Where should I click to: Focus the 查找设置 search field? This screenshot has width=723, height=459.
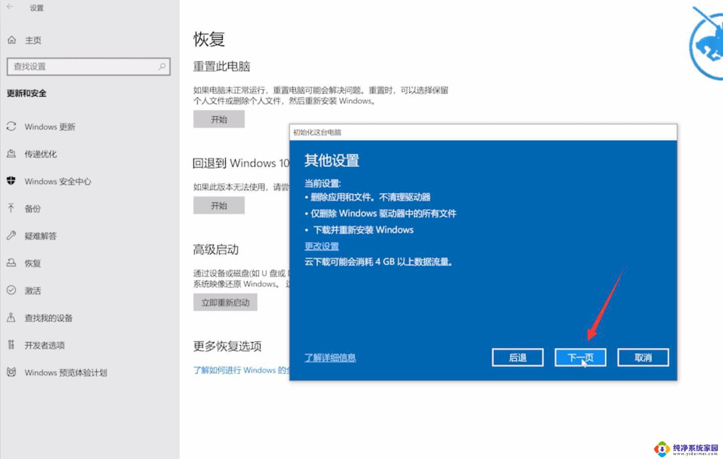(89, 66)
